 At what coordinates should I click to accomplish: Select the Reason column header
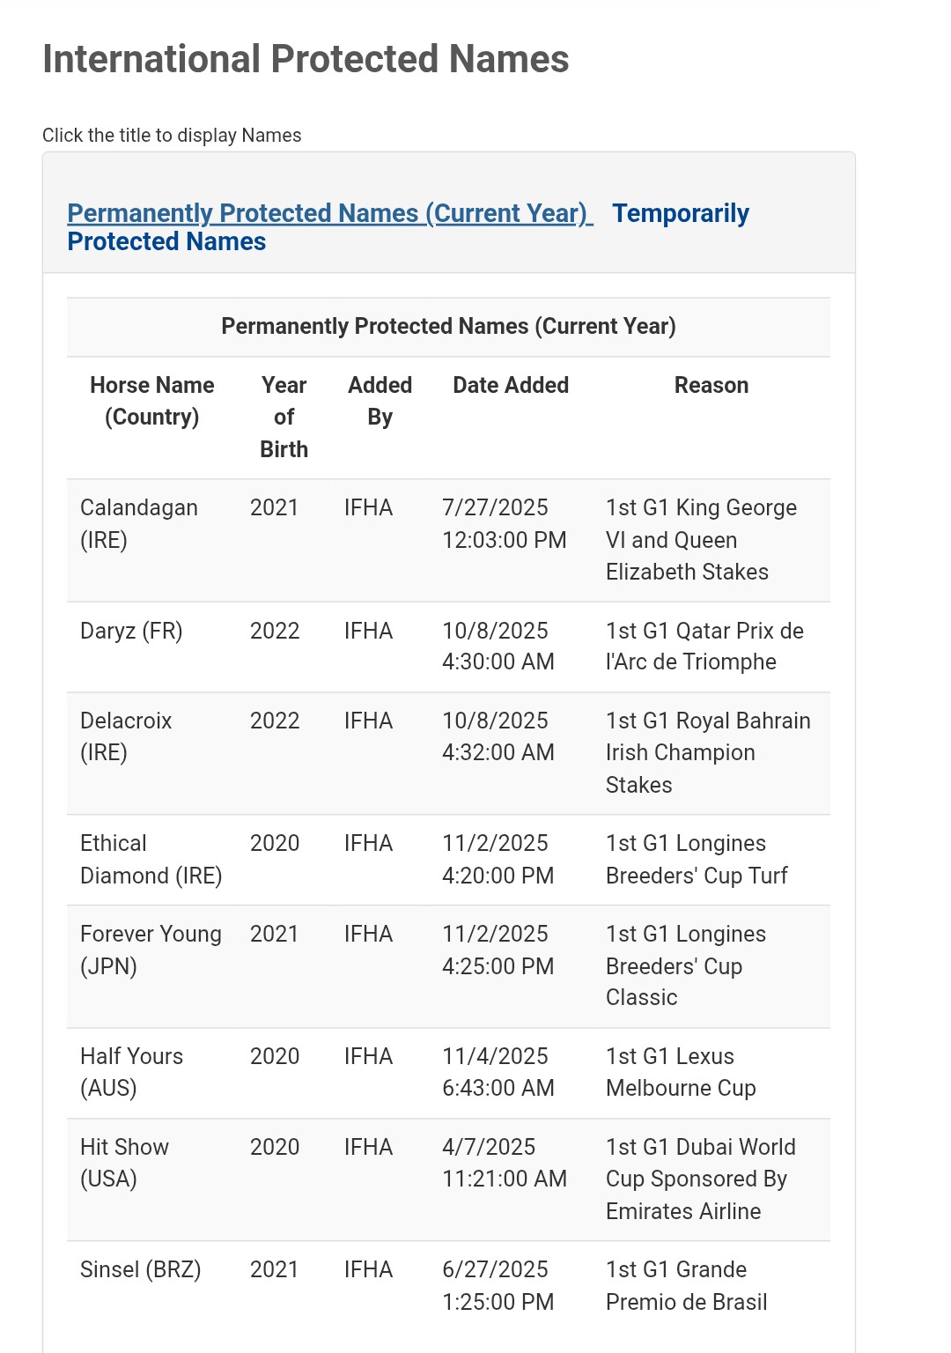point(711,385)
